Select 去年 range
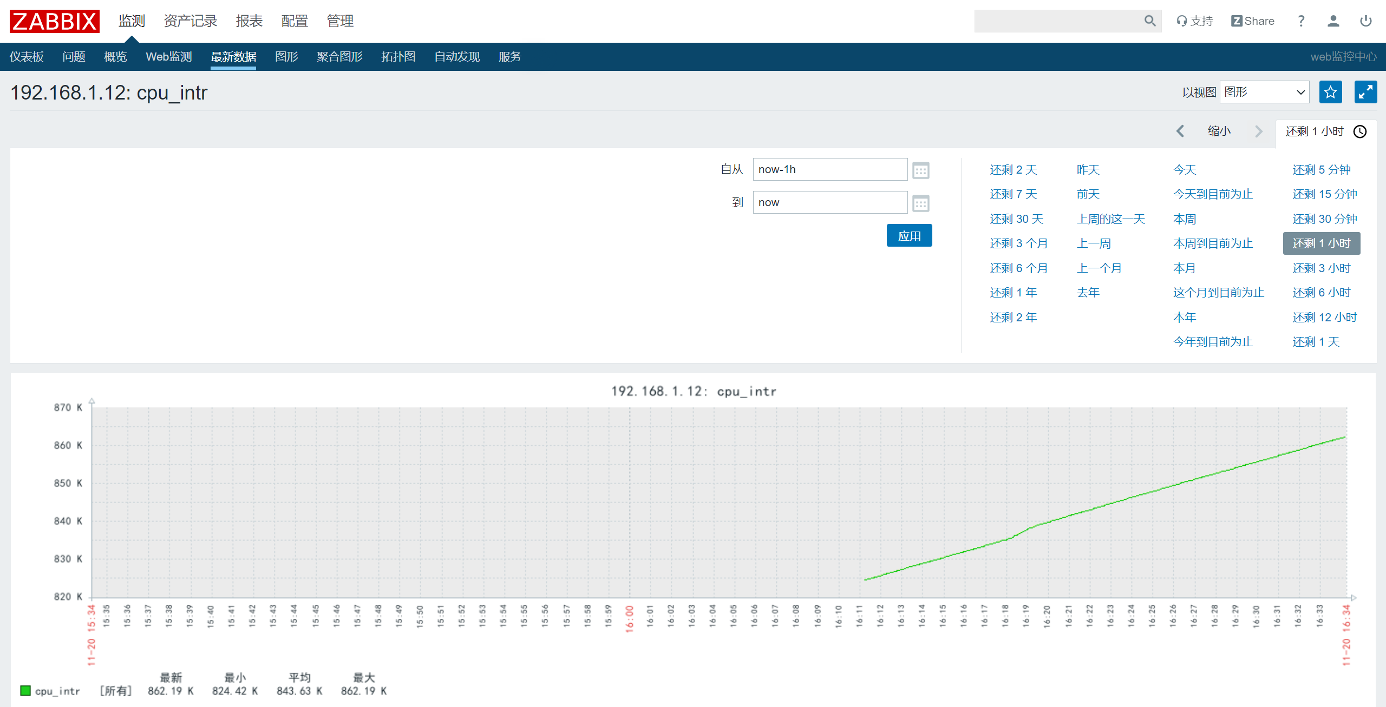The image size is (1386, 707). pyautogui.click(x=1088, y=293)
